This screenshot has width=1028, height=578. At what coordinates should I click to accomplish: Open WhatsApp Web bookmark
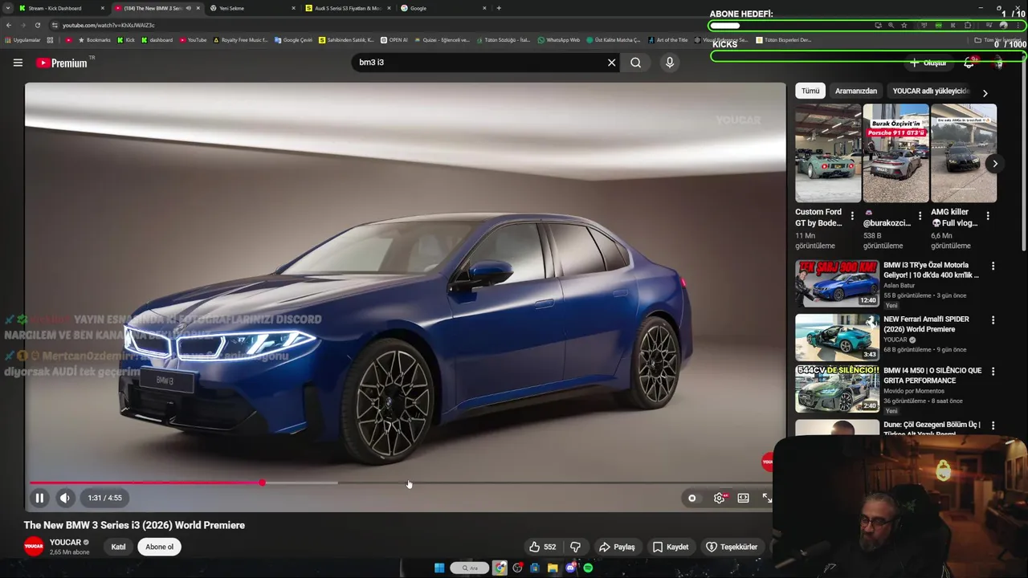click(559, 40)
